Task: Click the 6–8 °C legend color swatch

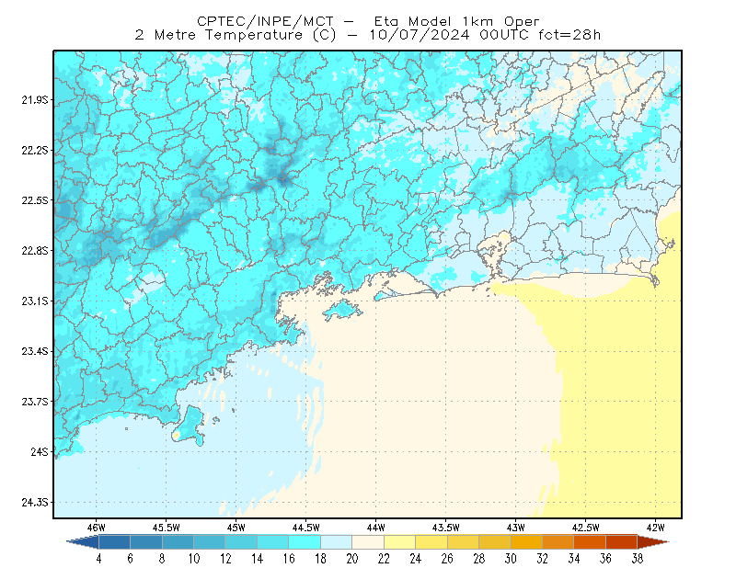Action: coord(146,541)
